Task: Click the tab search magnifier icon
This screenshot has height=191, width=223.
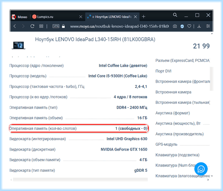Action: coord(175,15)
